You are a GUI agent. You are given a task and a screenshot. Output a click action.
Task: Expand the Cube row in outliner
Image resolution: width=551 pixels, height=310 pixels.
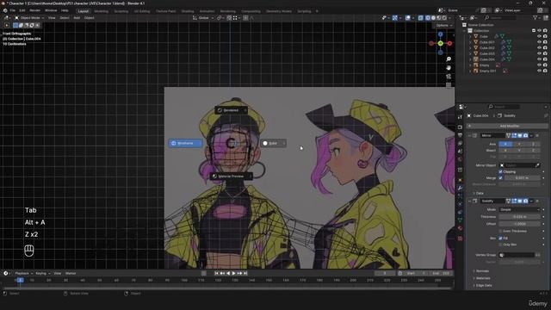[x=470, y=36]
